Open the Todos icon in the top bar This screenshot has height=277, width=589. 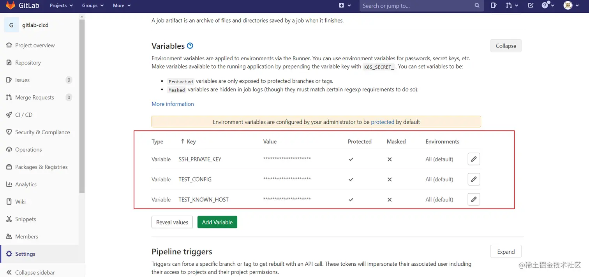coord(530,6)
